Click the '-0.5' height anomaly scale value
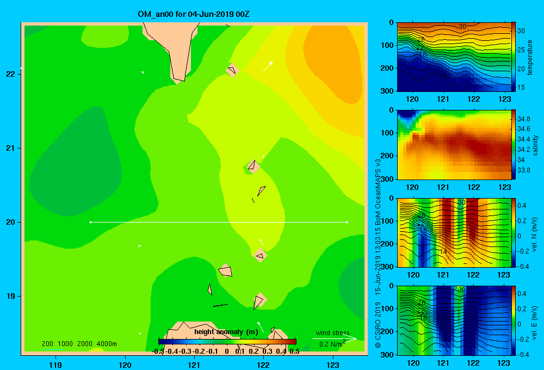This screenshot has width=544, height=370. pyautogui.click(x=158, y=351)
